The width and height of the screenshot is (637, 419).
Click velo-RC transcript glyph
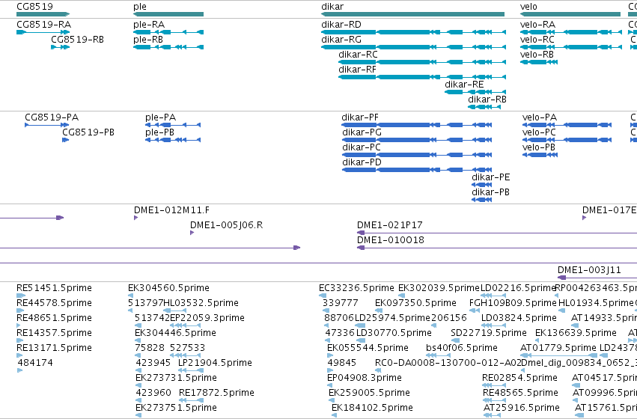pyautogui.click(x=571, y=47)
